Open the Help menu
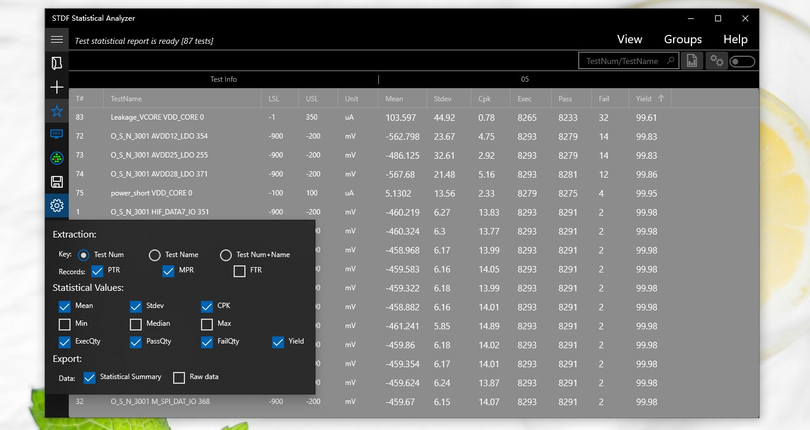Viewport: 810px width, 430px height. [735, 39]
